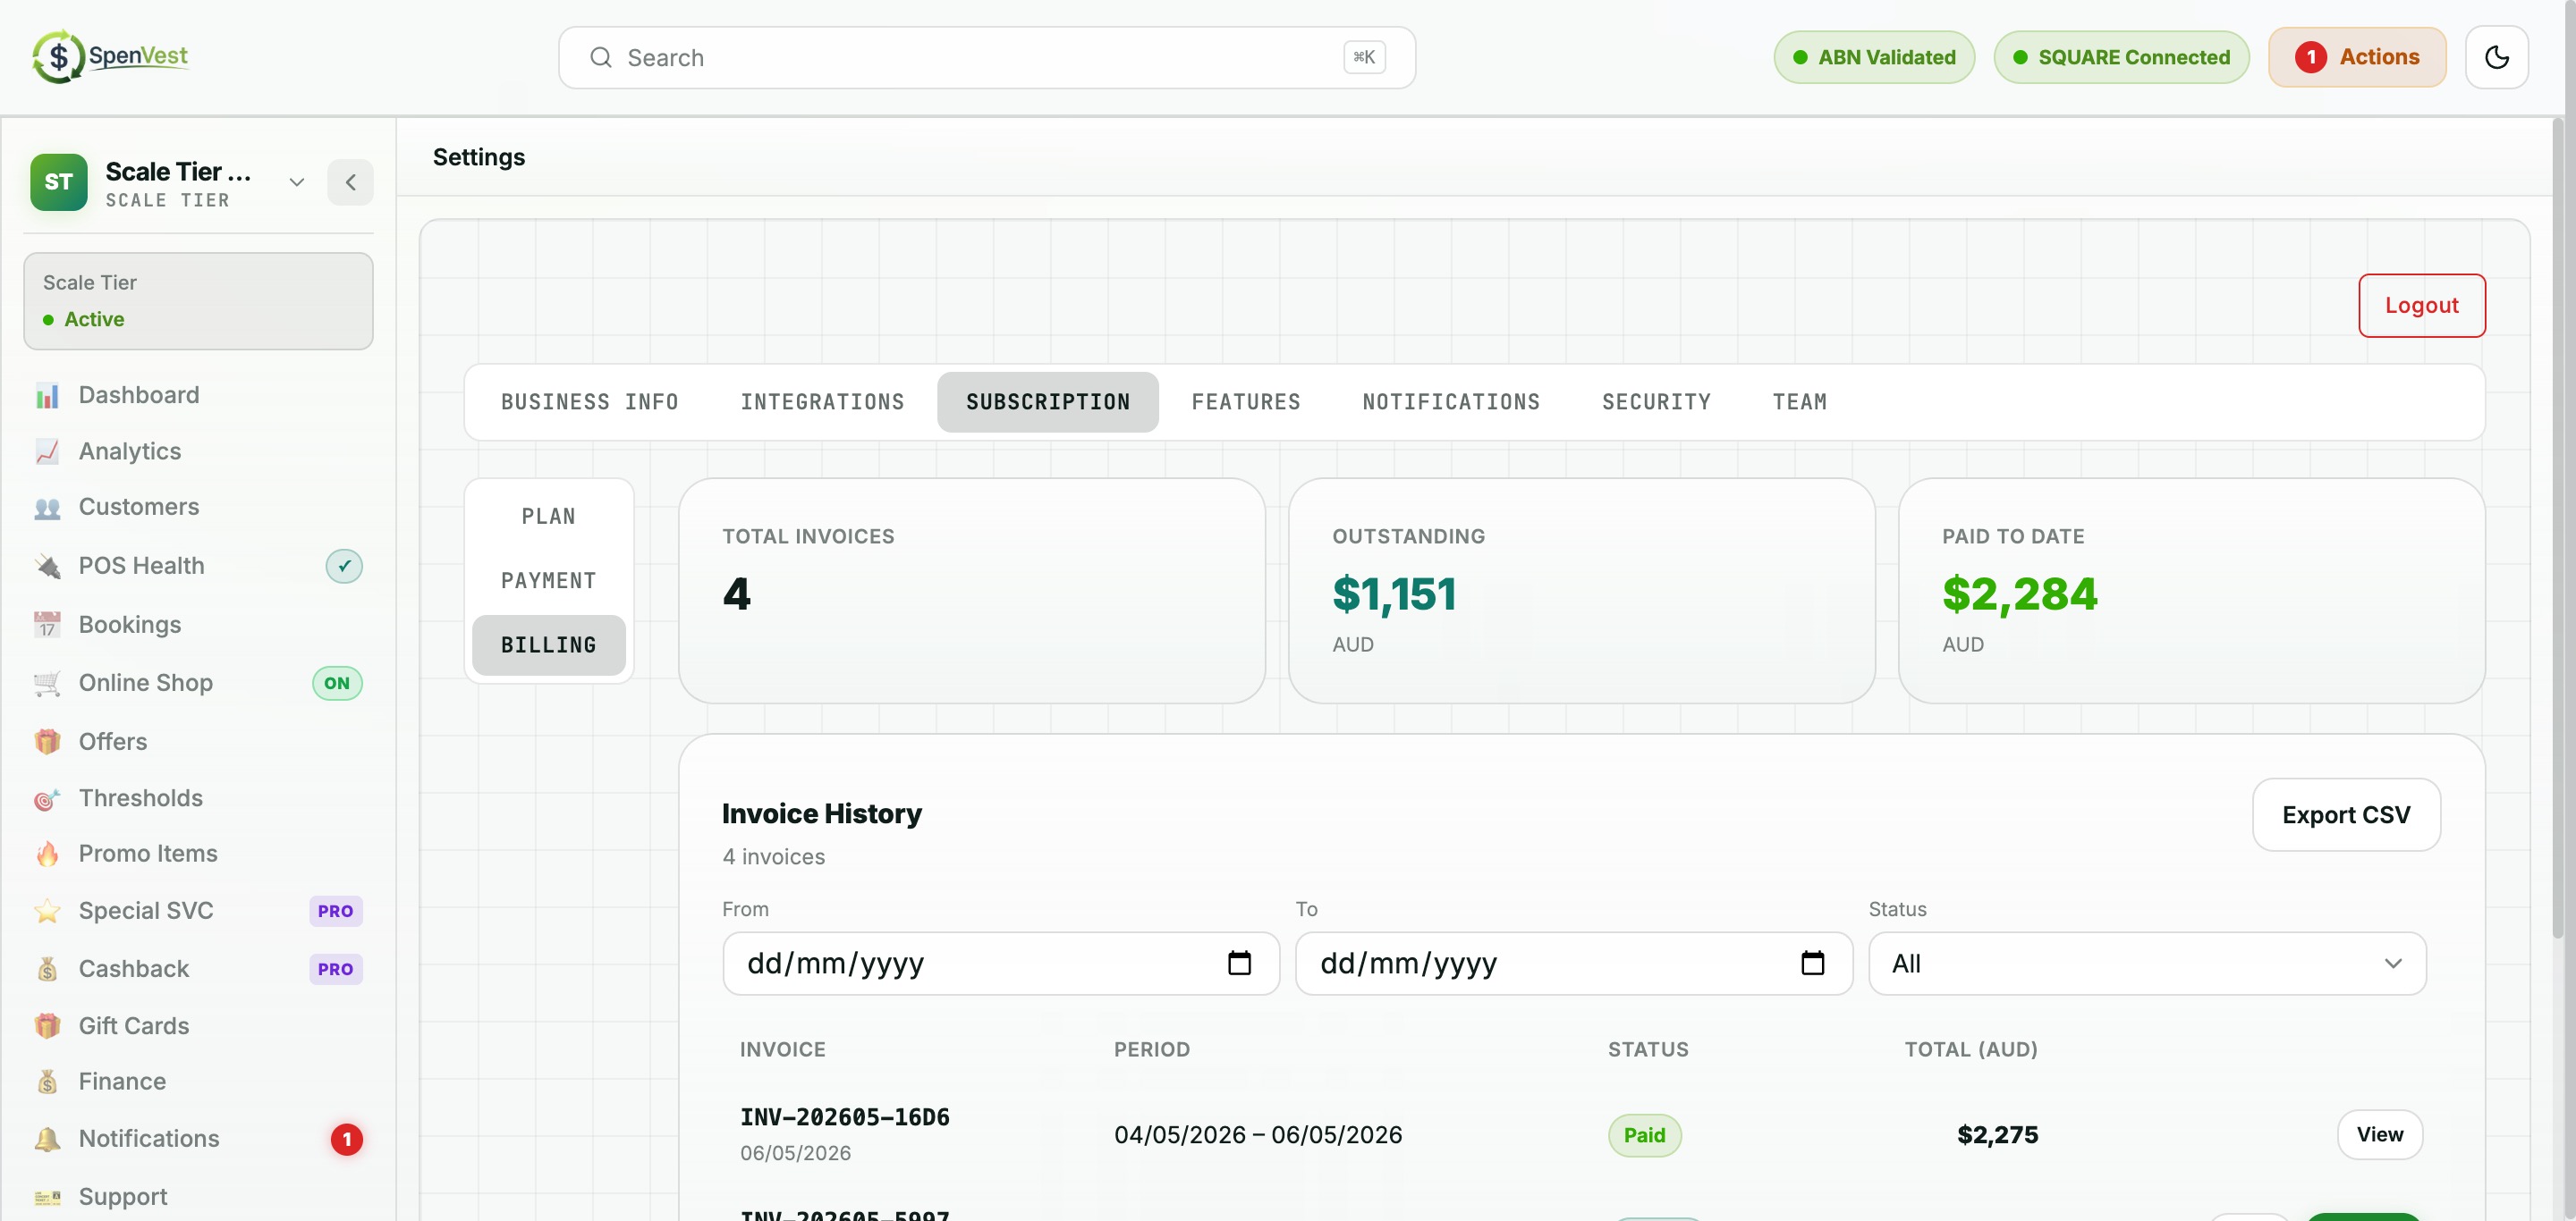Click the From date input field
This screenshot has height=1221, width=2576.
click(x=1000, y=964)
